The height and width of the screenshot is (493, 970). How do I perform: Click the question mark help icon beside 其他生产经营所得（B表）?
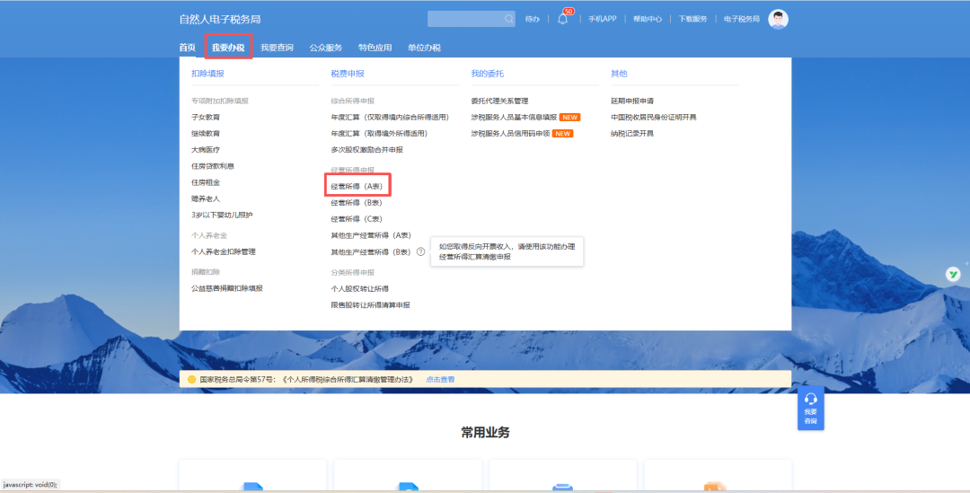tap(420, 252)
